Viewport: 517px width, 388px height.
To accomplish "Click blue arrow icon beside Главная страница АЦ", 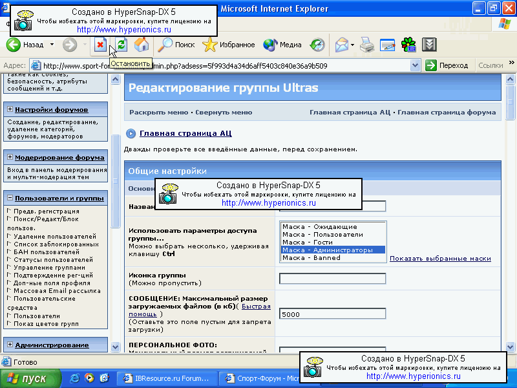I will (x=131, y=134).
